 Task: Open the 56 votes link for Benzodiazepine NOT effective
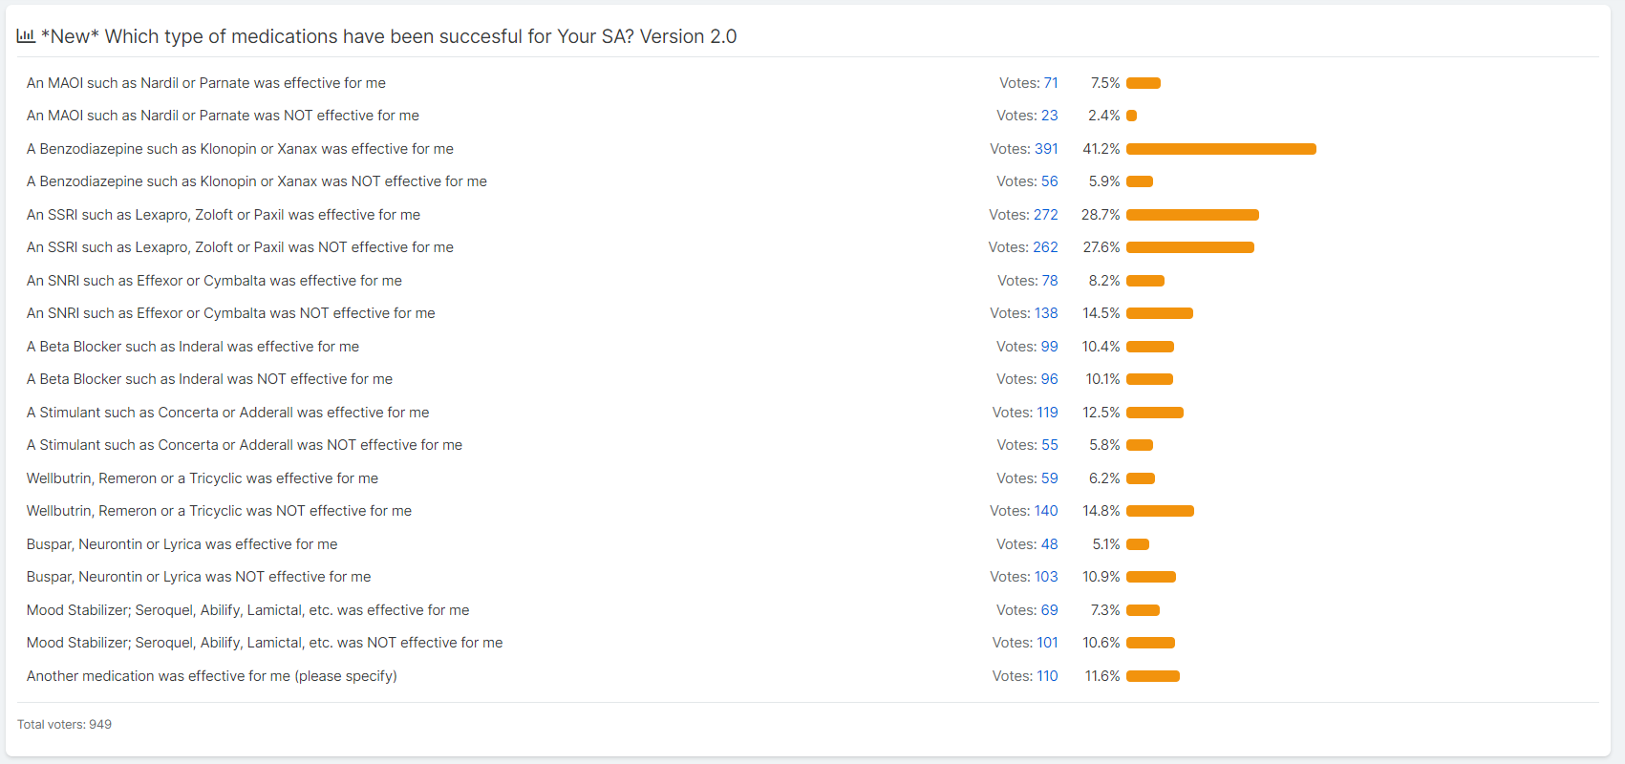(x=1049, y=181)
